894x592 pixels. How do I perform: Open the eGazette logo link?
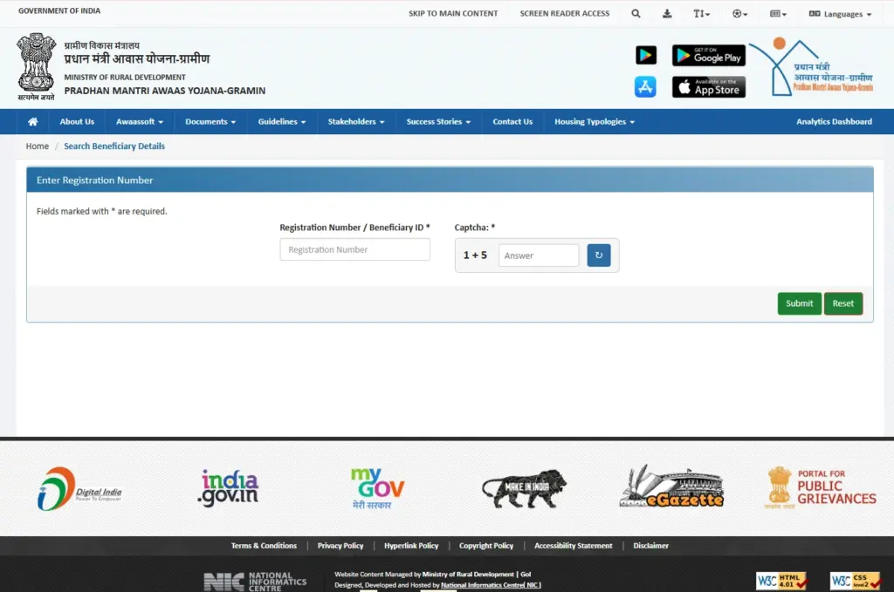671,487
